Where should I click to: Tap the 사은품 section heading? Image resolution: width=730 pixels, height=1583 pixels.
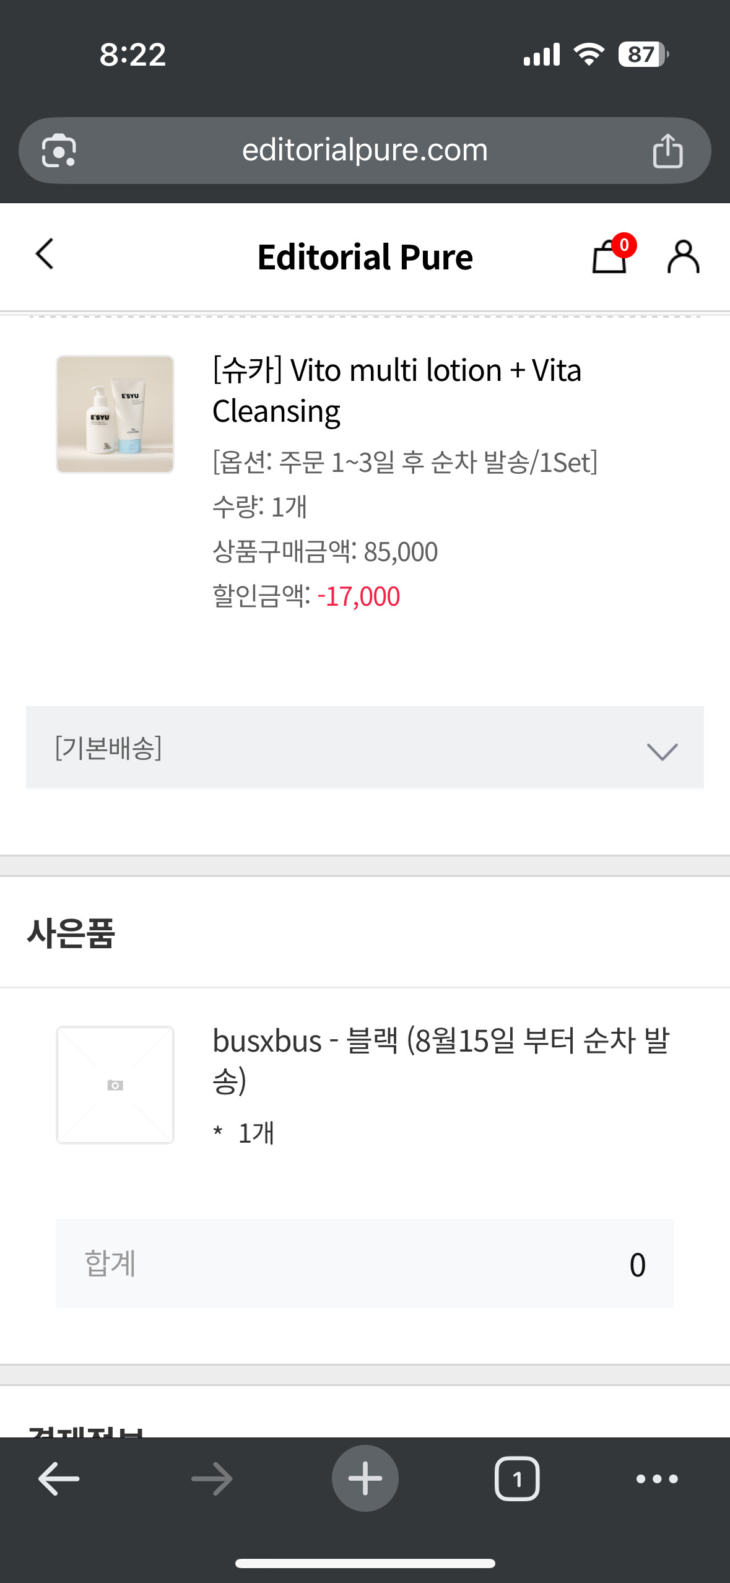[x=71, y=933]
